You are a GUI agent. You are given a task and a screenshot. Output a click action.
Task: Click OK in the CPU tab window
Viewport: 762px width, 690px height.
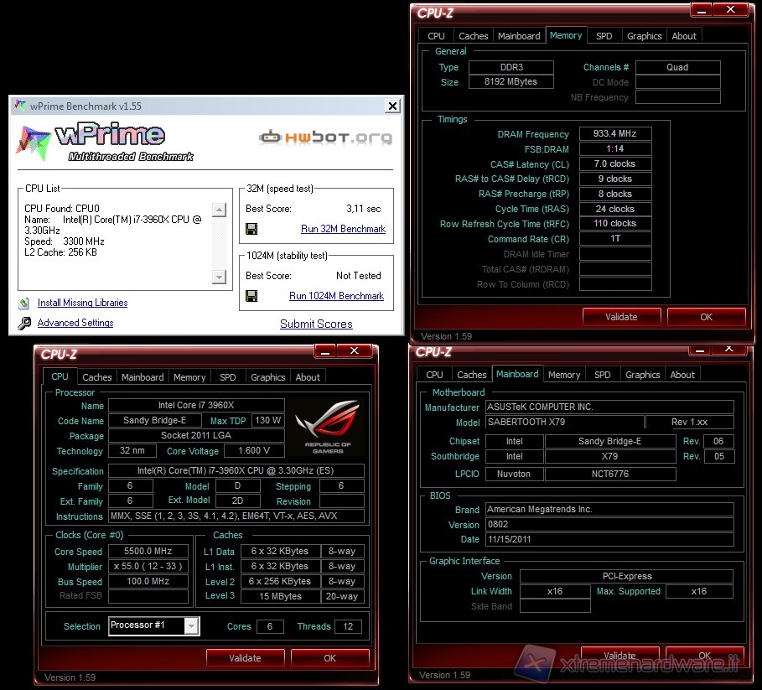point(329,658)
